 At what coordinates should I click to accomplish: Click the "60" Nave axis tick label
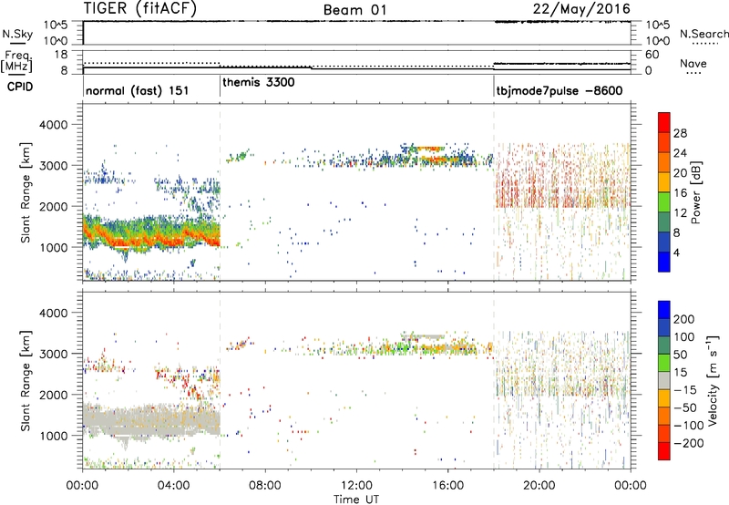(x=652, y=55)
